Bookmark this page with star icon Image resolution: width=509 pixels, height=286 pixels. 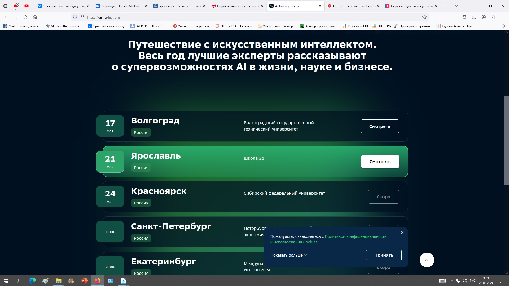pyautogui.click(x=424, y=17)
